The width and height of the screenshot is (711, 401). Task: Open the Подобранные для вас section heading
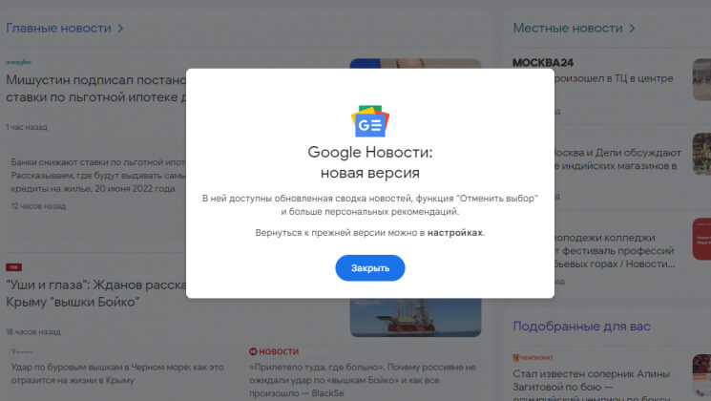coord(581,327)
